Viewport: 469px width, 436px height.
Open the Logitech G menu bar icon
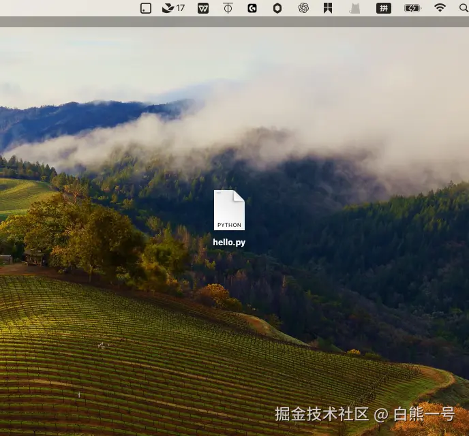[x=252, y=8]
